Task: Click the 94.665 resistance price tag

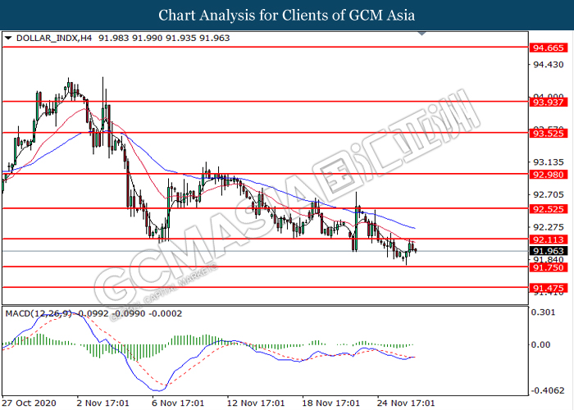Action: (x=546, y=48)
